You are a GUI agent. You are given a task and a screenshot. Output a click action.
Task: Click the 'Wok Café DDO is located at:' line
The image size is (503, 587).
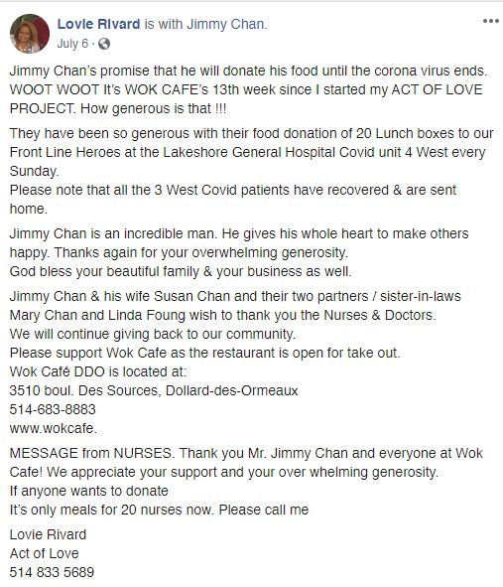(x=98, y=371)
